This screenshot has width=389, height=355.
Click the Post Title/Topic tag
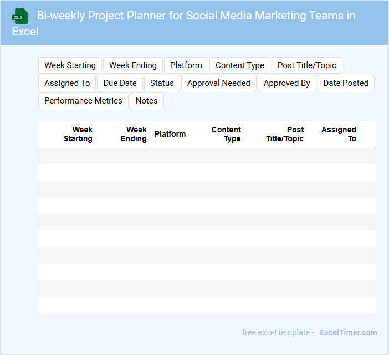click(307, 65)
